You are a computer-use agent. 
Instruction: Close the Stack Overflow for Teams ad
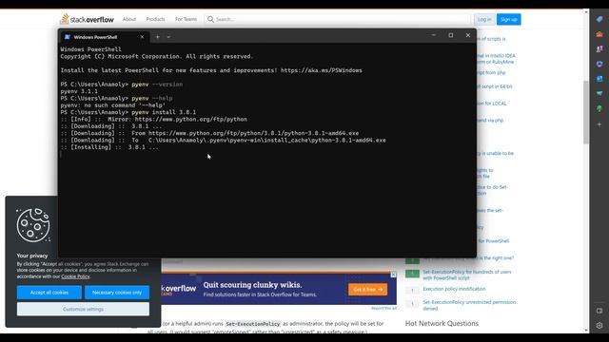tap(393, 275)
